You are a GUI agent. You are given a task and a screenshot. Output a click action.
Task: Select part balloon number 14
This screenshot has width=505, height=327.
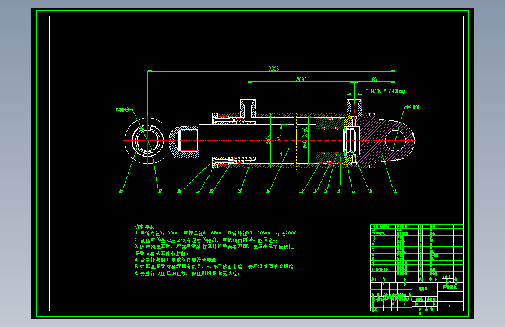pos(121,190)
